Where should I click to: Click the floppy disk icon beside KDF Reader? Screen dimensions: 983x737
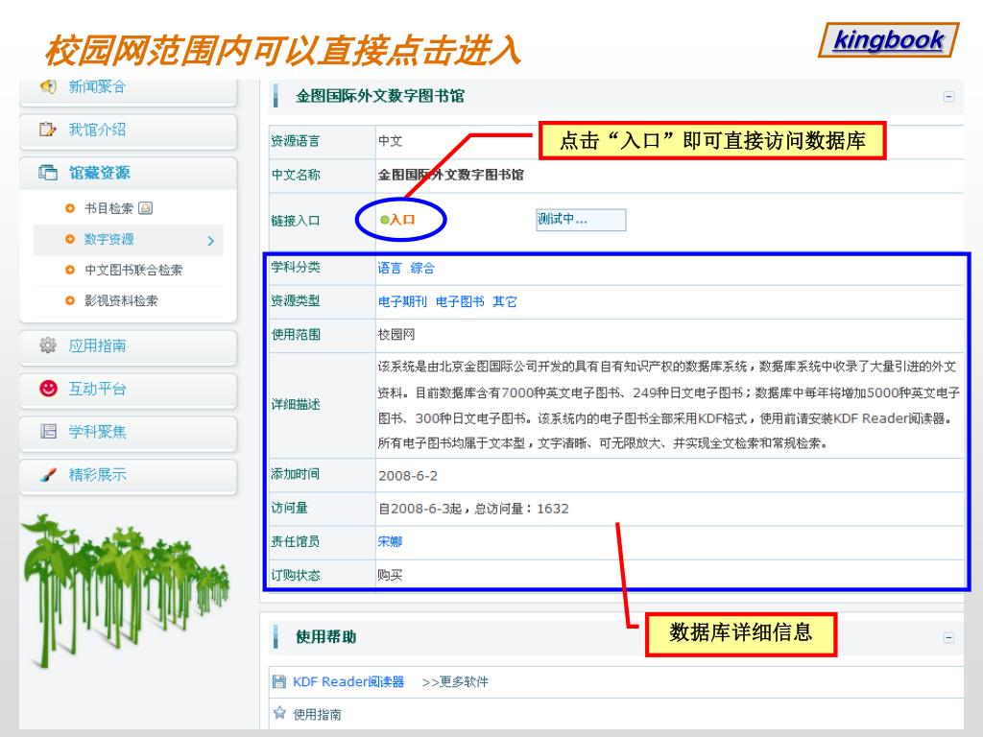coord(279,681)
